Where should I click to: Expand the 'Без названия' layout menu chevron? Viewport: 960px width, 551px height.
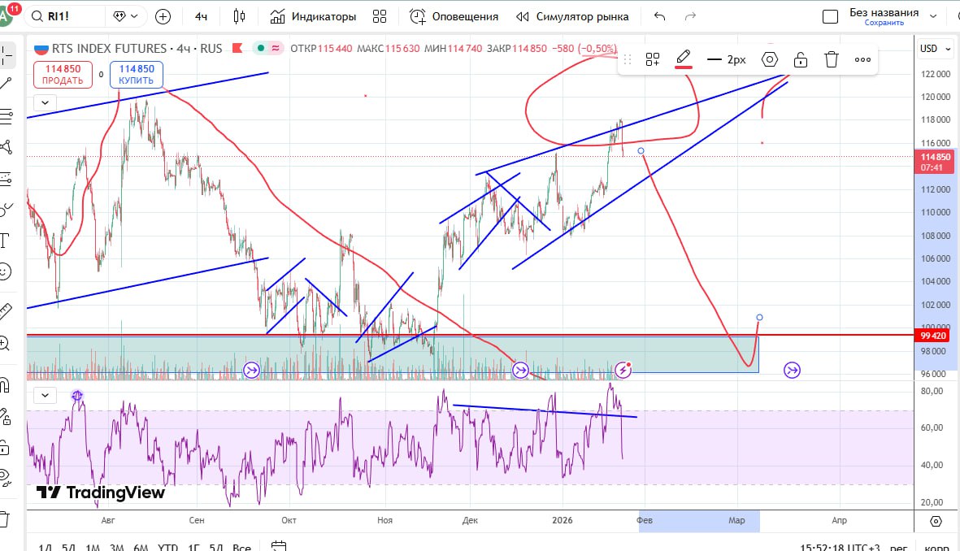click(933, 16)
